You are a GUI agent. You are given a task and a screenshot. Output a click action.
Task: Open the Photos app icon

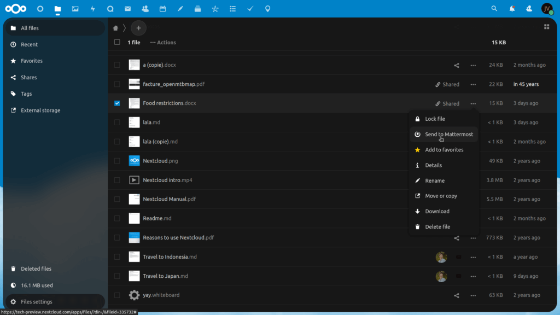[x=75, y=9]
